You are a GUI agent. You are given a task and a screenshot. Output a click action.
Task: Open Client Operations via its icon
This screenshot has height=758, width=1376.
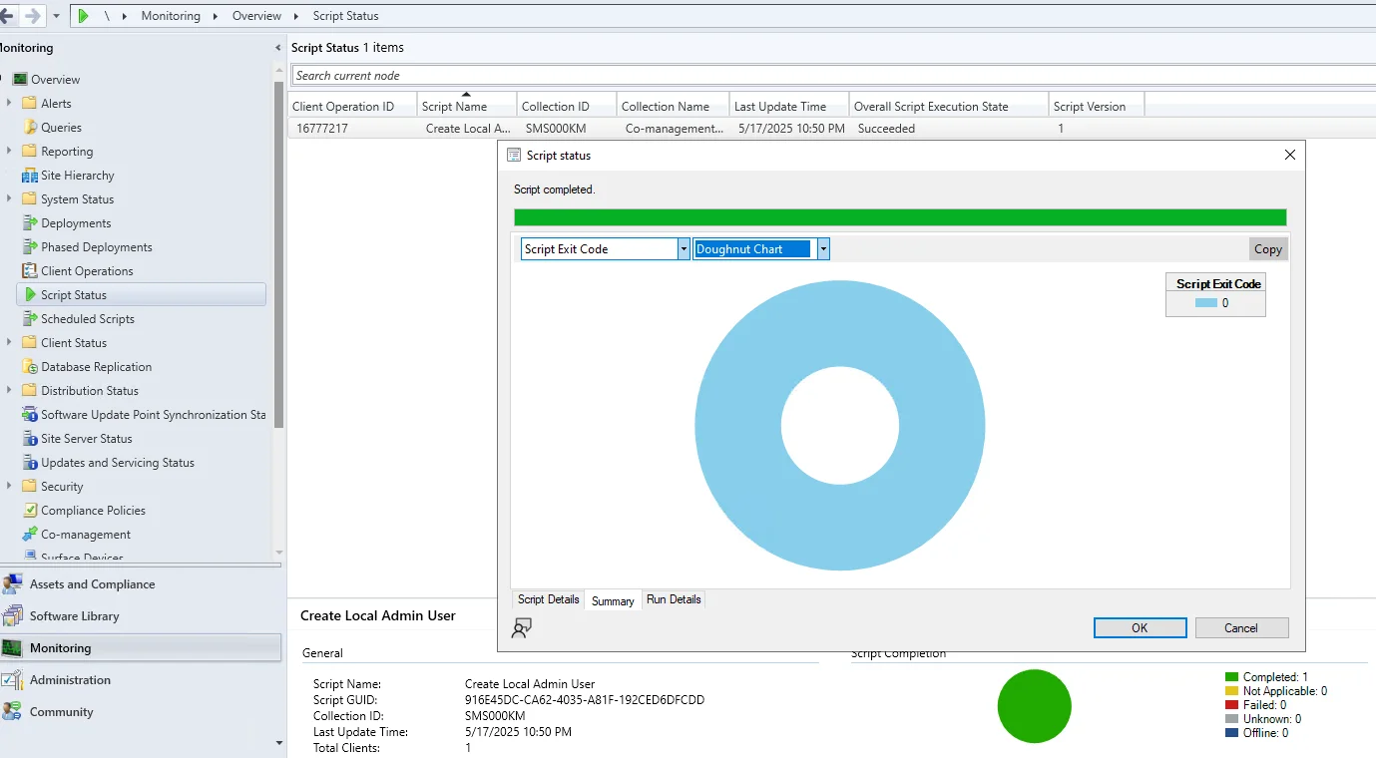(30, 271)
